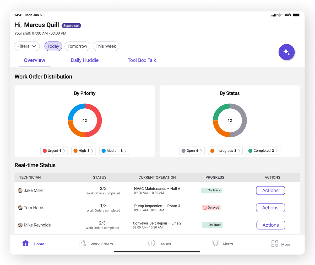Select the Home icon in bottom navigation
Viewport: 315px width, 265px height.
pyautogui.click(x=25, y=243)
